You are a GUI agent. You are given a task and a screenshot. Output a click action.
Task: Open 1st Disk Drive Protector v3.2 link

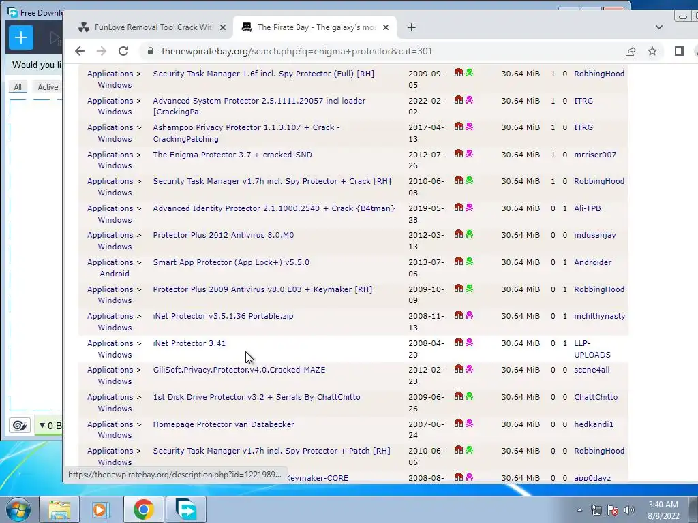click(257, 397)
